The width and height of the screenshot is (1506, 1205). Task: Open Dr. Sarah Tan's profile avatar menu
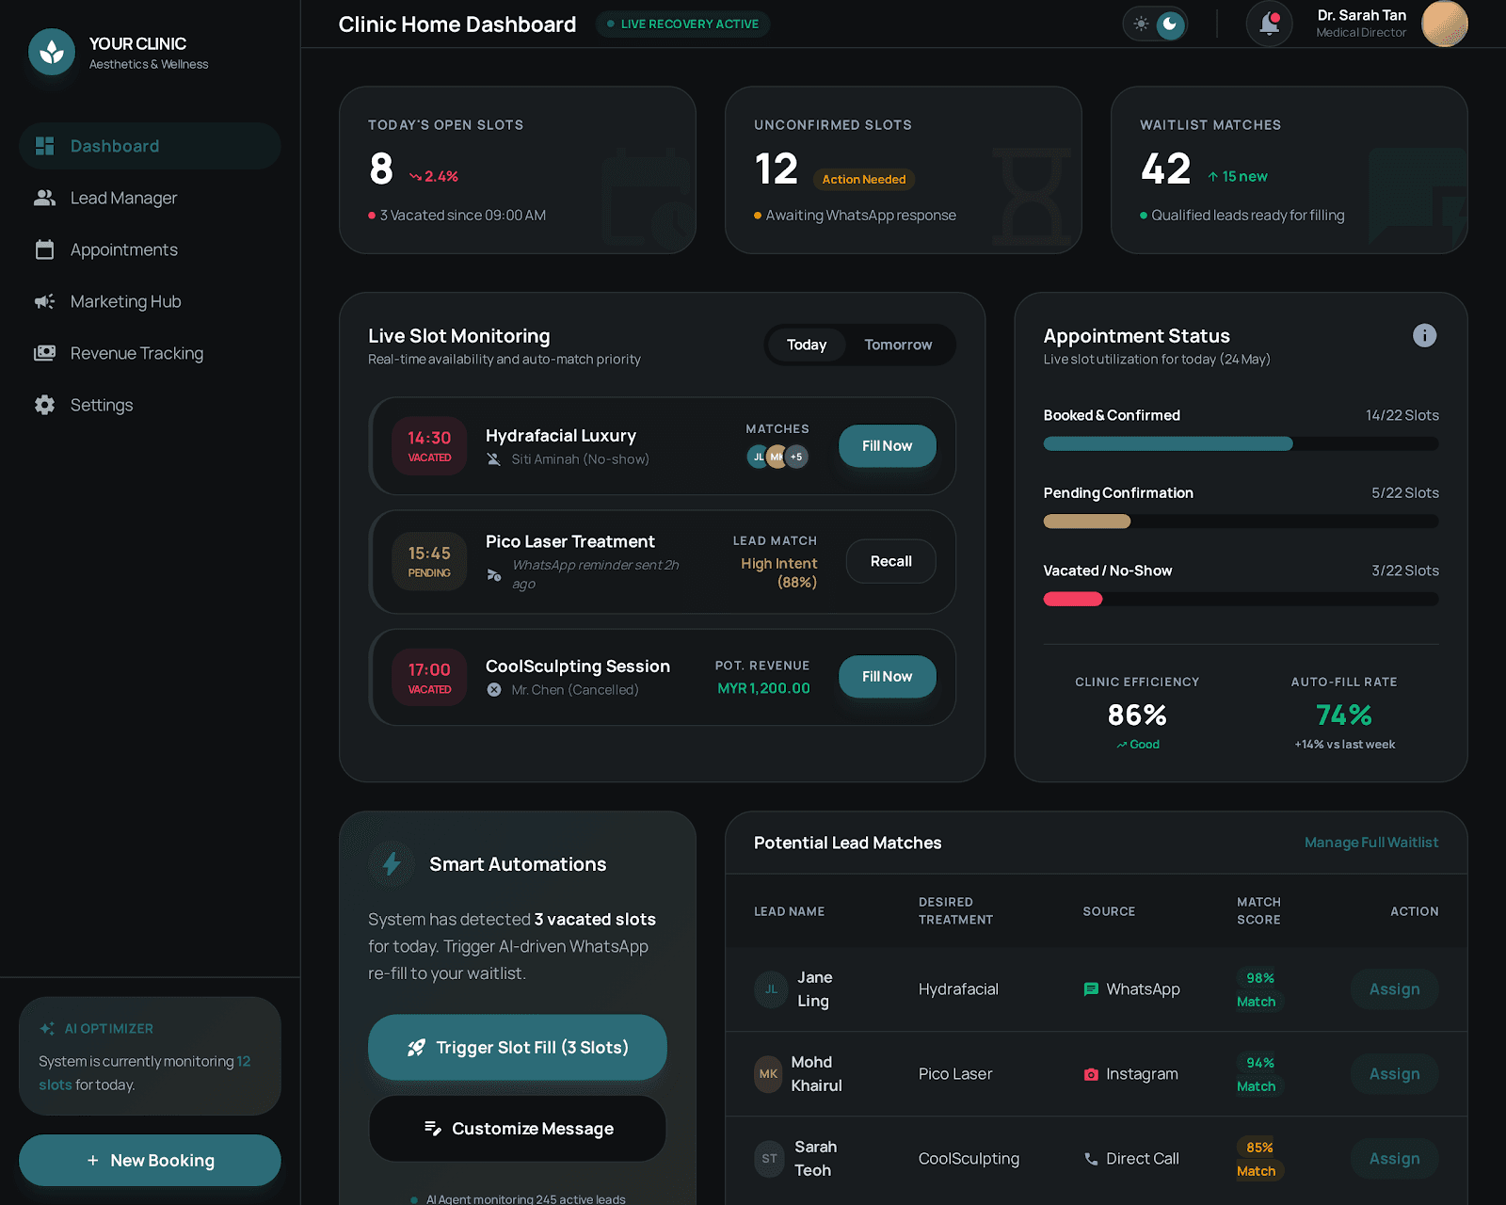1445,24
